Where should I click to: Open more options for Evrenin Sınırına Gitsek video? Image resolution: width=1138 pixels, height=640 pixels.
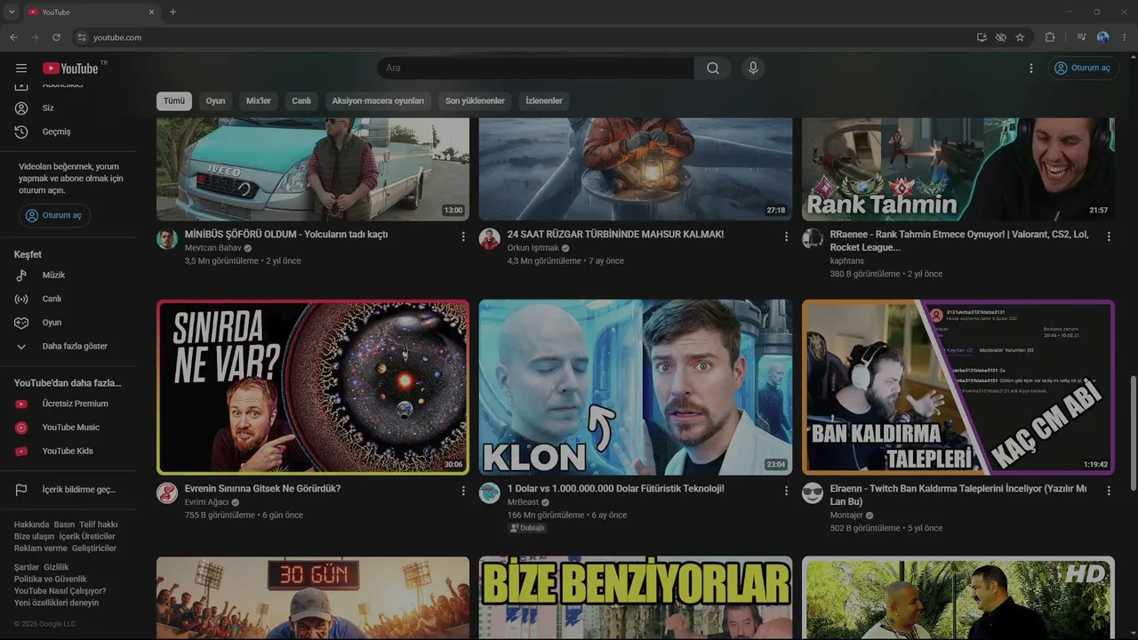(x=463, y=491)
